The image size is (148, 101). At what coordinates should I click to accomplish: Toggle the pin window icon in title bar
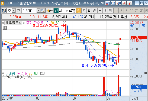[x=119, y=3]
